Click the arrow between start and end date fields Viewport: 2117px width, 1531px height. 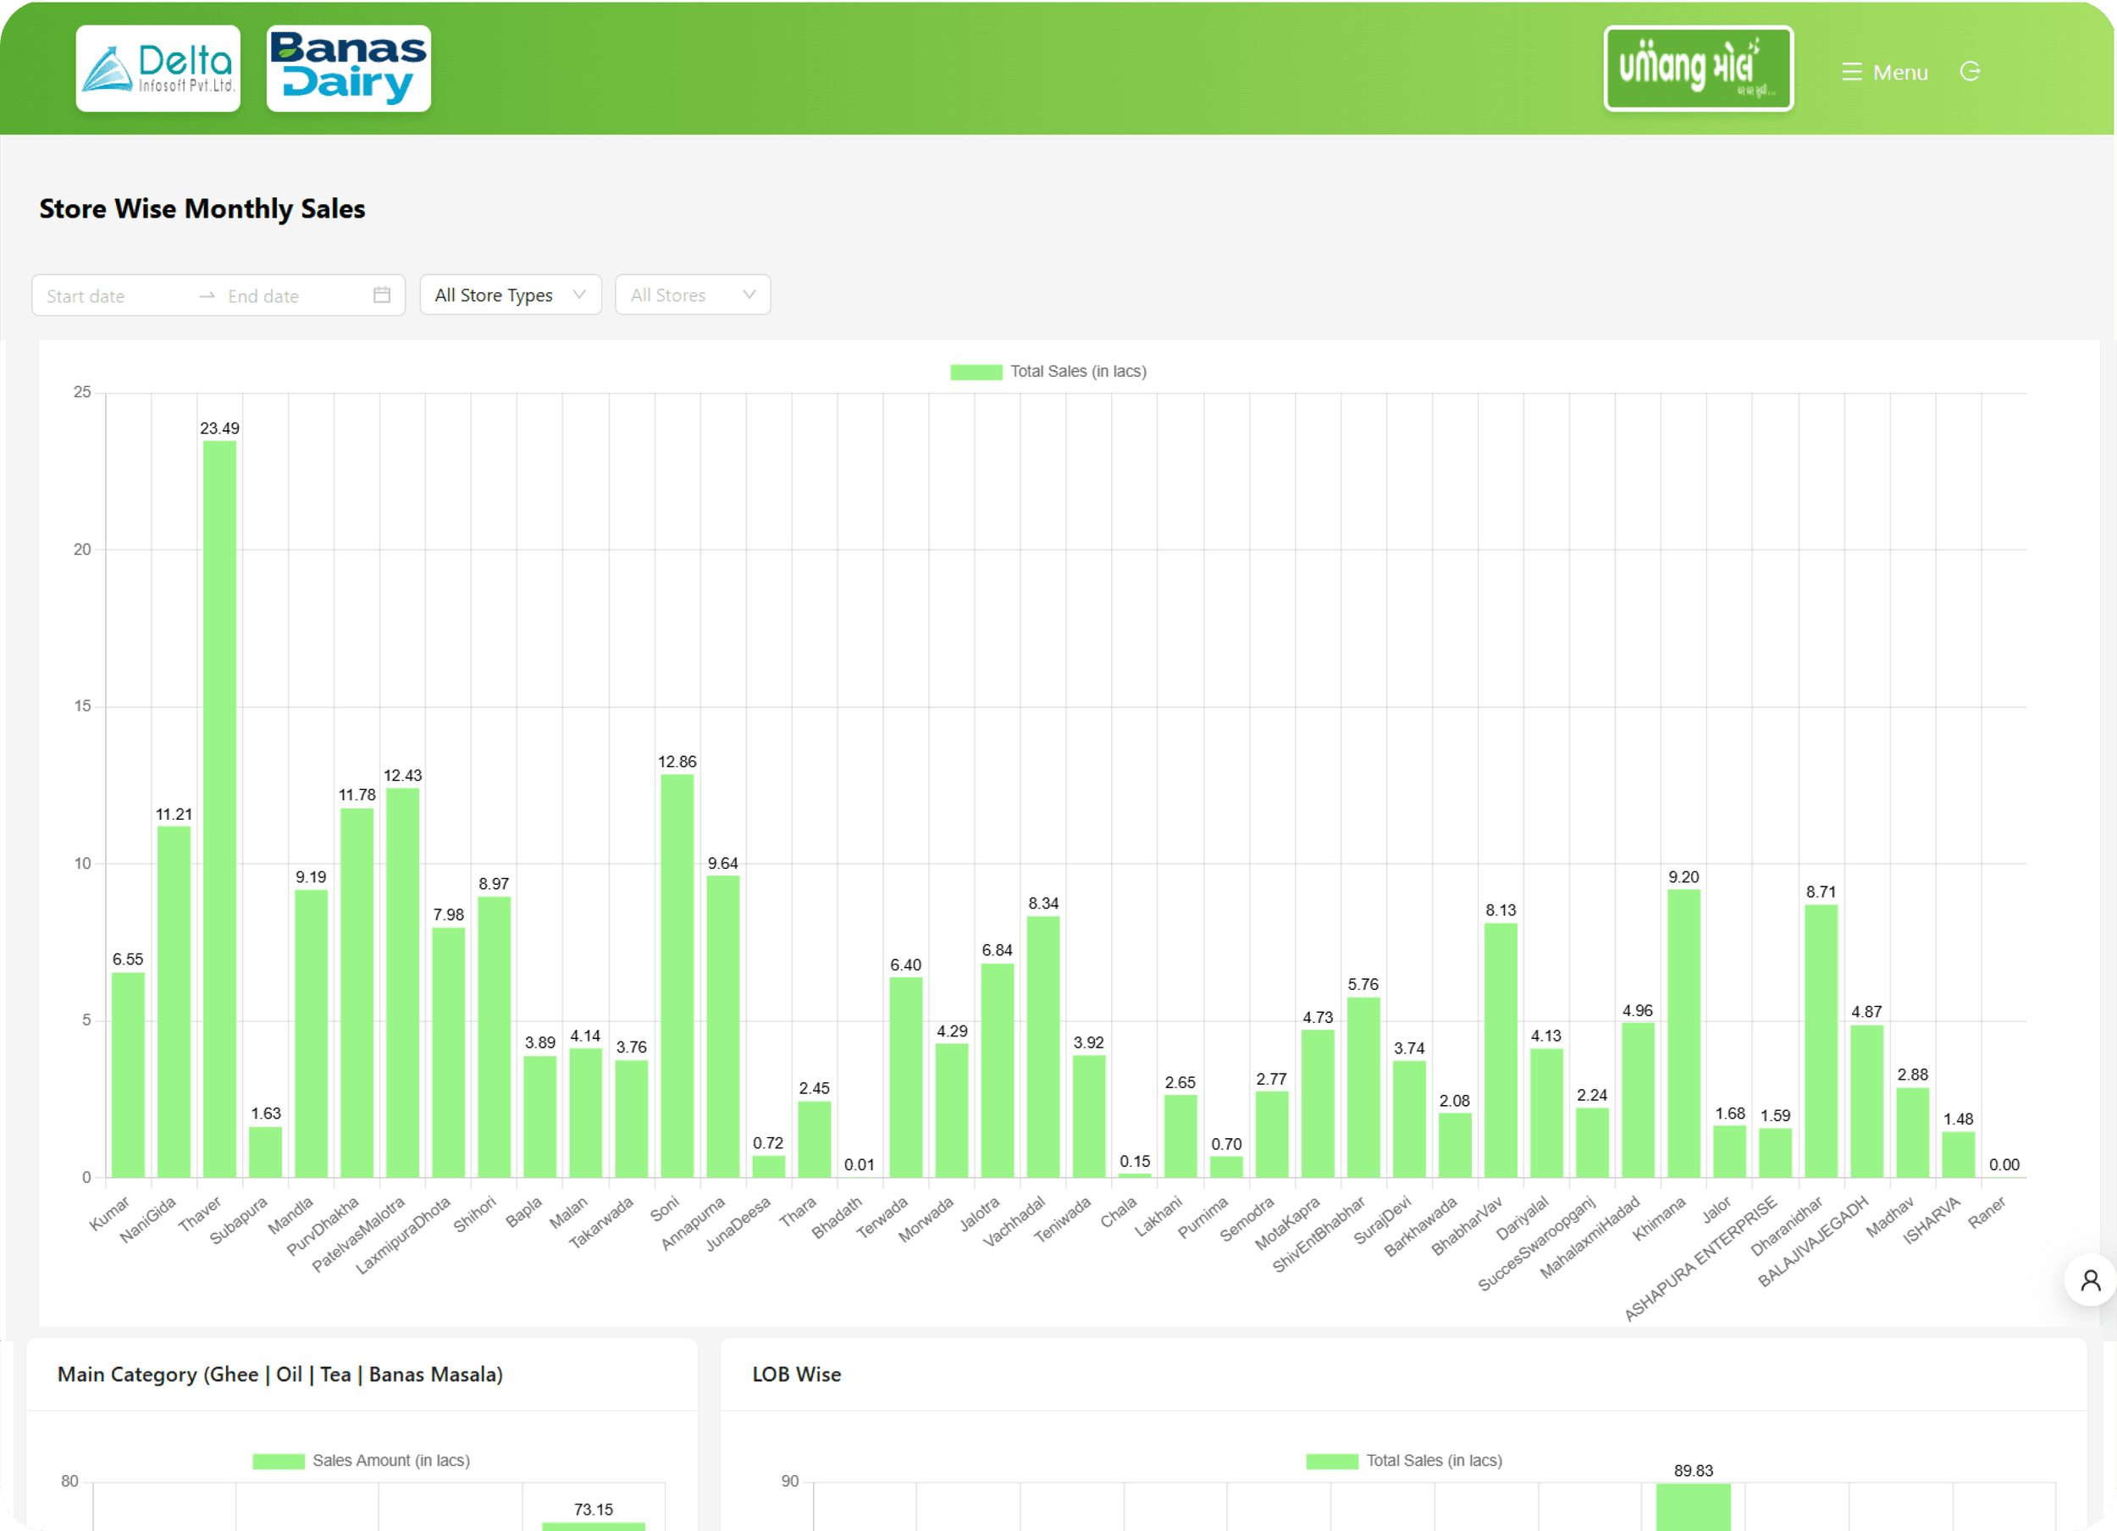click(207, 295)
